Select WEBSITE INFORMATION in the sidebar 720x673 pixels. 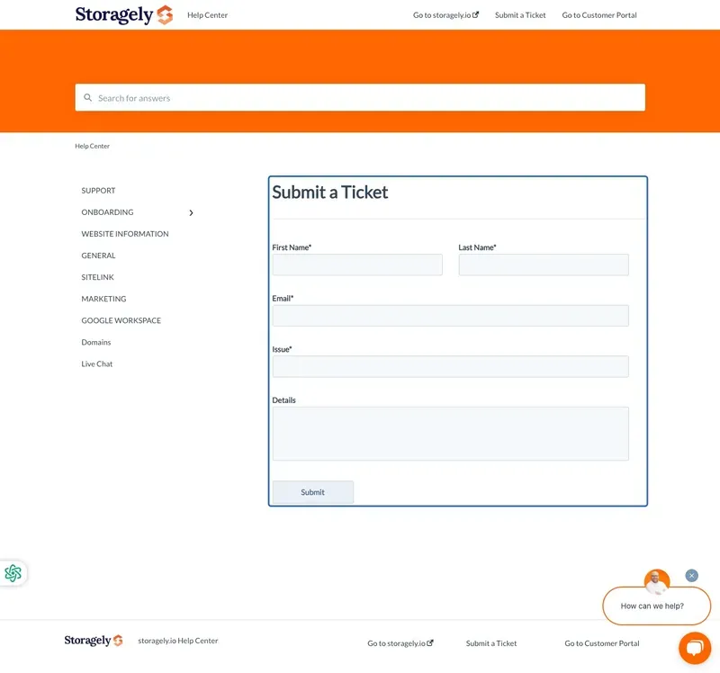[x=125, y=234]
